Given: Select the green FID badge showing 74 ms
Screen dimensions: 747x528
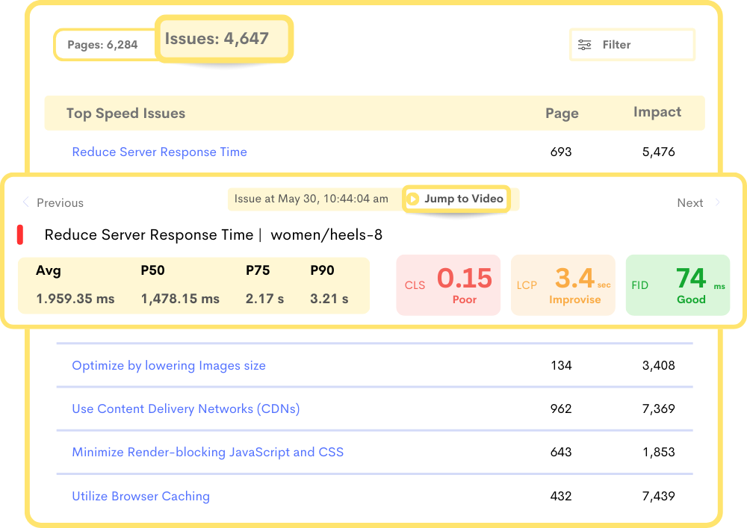Looking at the screenshot, I should pyautogui.click(x=678, y=285).
